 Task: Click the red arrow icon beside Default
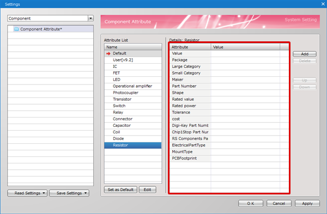pos(108,53)
